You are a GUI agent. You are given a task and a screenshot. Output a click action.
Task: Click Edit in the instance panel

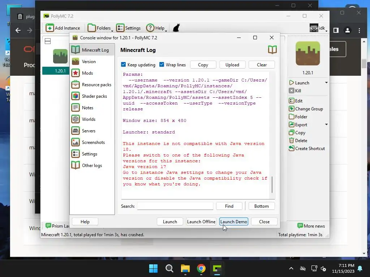(x=296, y=101)
